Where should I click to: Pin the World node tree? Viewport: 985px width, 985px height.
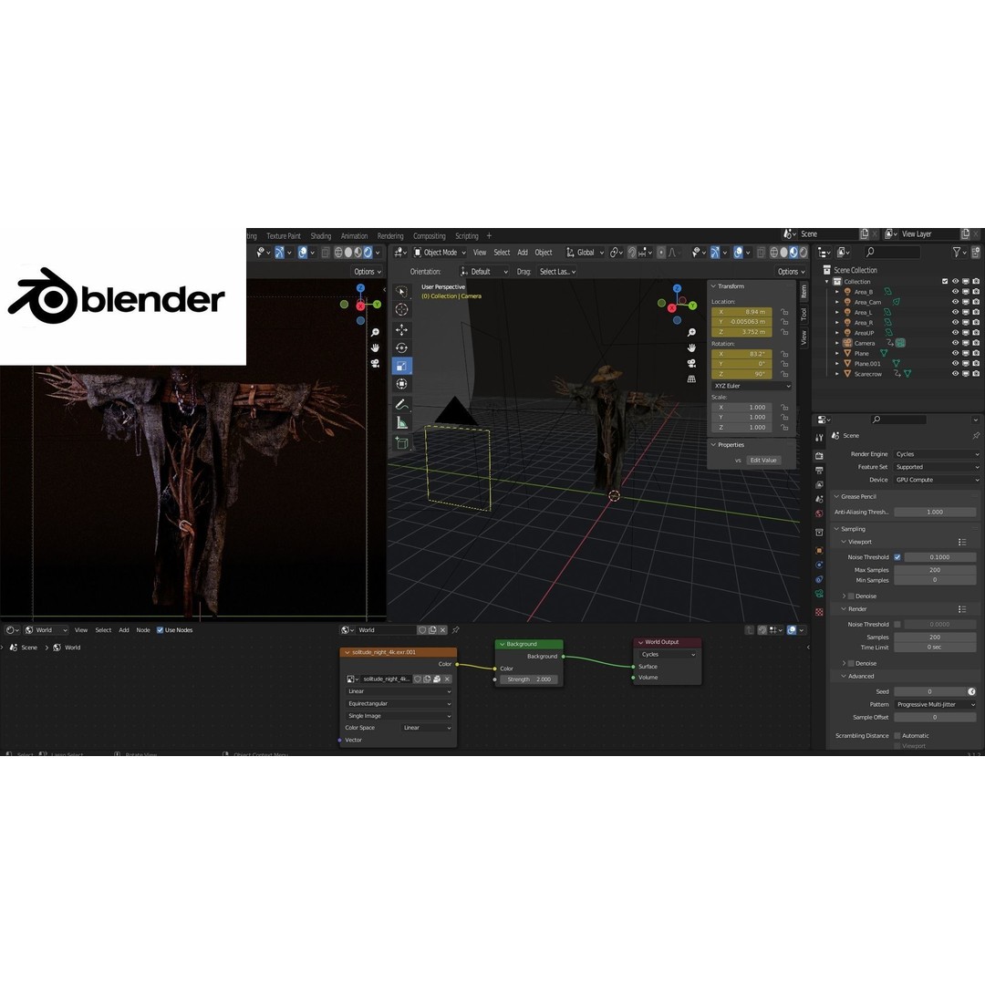(x=456, y=630)
